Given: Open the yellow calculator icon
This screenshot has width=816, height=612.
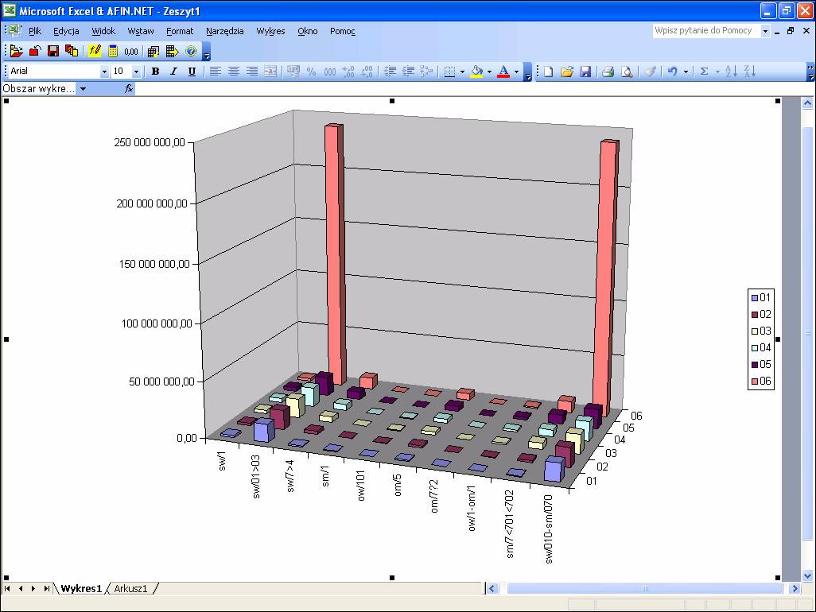Looking at the screenshot, I should point(112,51).
